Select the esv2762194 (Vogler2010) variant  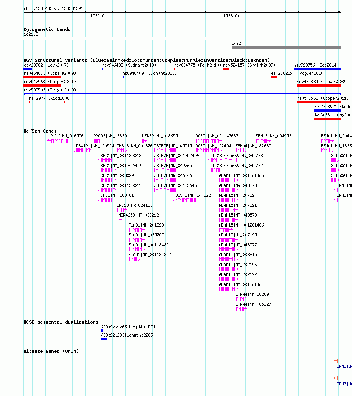(274, 77)
